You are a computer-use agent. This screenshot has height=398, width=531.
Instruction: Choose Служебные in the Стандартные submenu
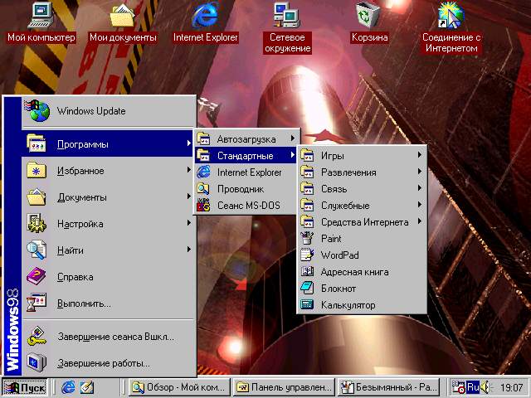[362, 205]
